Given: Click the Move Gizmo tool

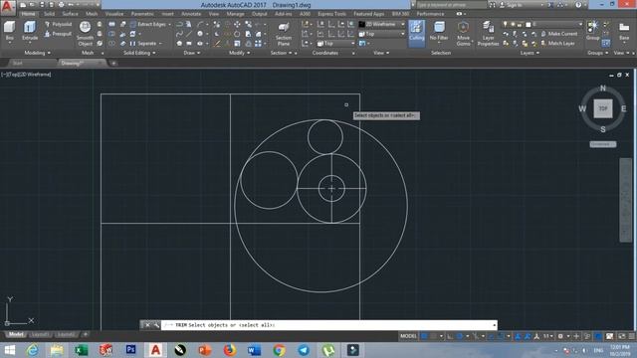Looking at the screenshot, I should (463, 33).
